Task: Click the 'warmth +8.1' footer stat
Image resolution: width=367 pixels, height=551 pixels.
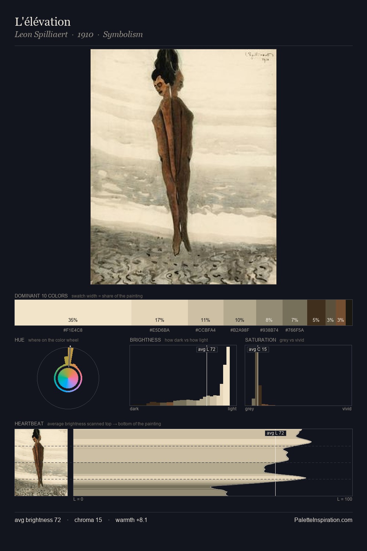Action: pyautogui.click(x=131, y=520)
